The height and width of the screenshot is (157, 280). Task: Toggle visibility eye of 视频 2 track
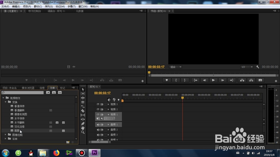pos(98,109)
